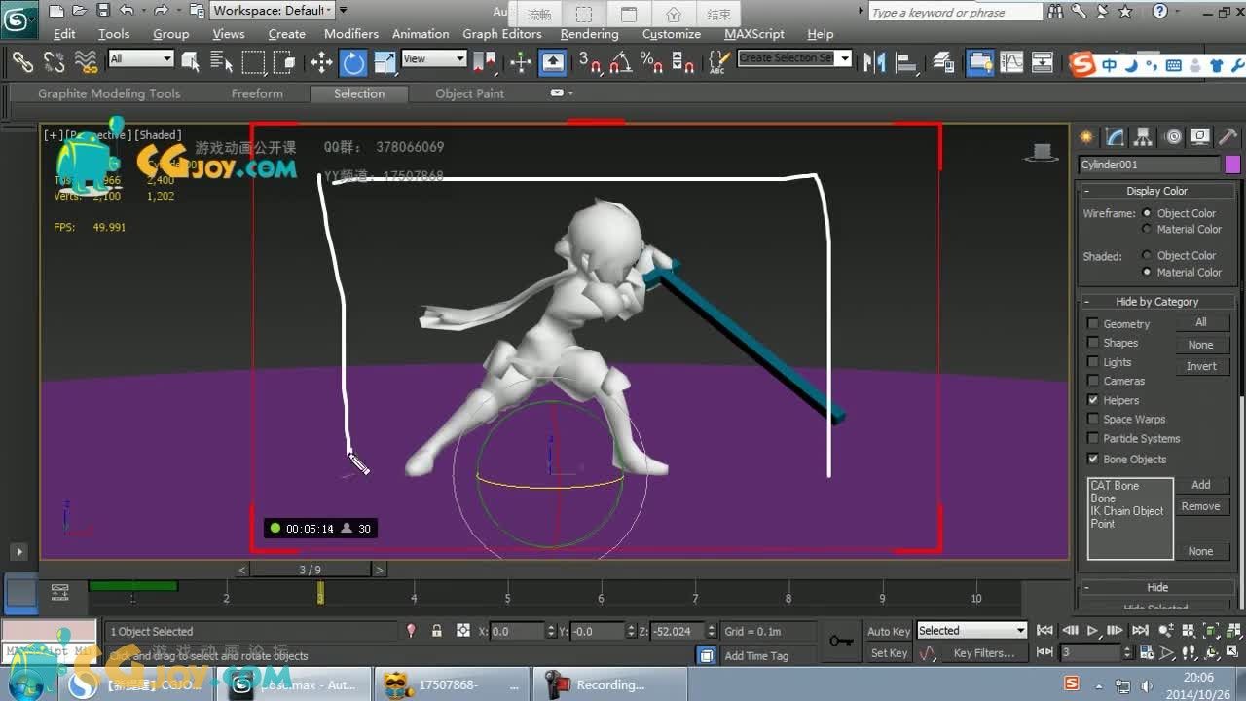
Task: Collapse the Hide rollout
Action: [1156, 587]
